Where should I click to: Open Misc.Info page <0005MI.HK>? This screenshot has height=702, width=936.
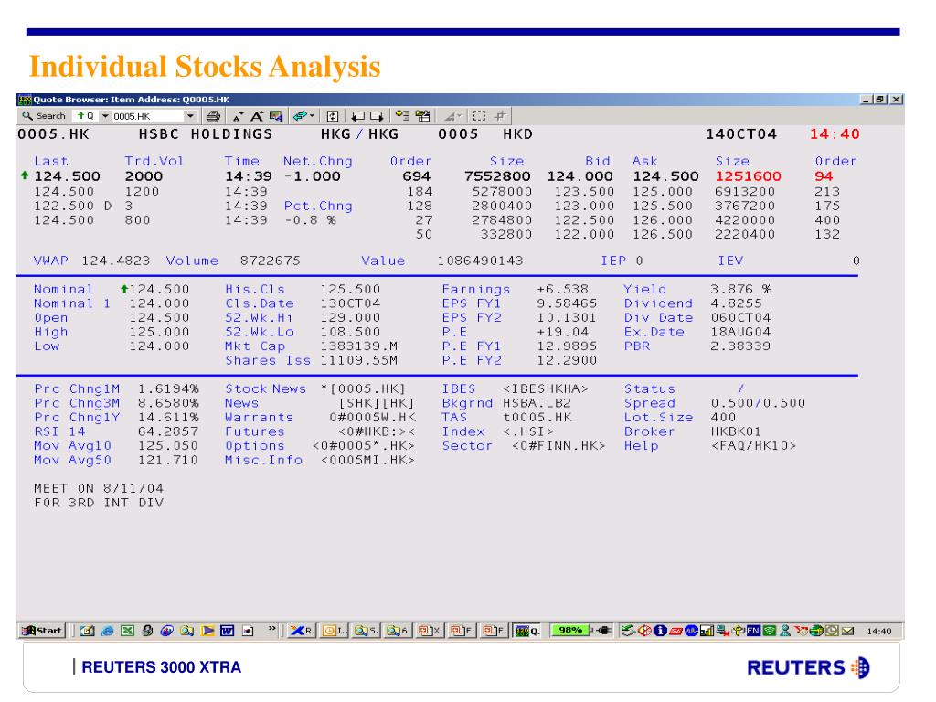point(367,461)
